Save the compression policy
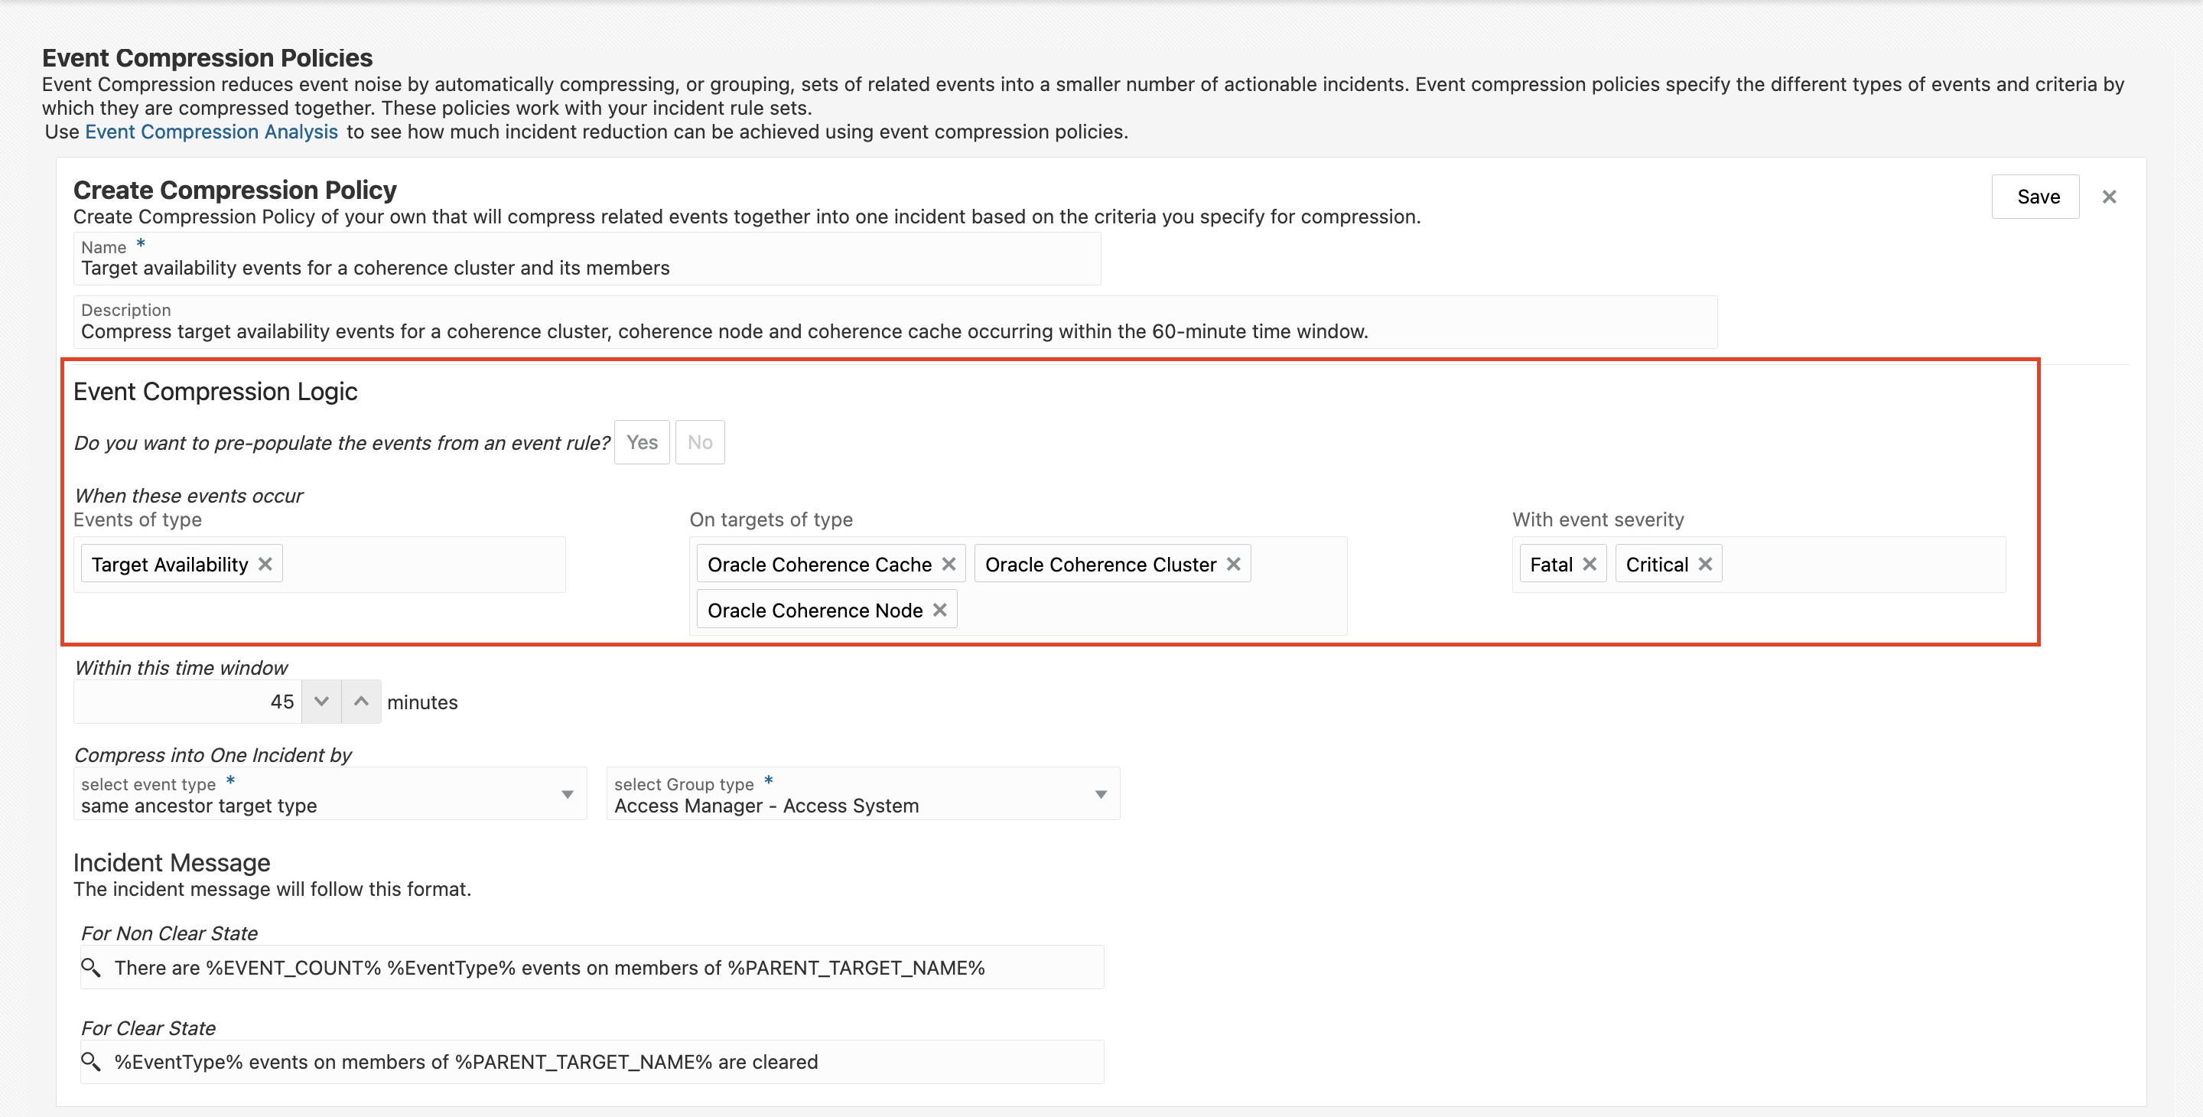 [x=2037, y=197]
